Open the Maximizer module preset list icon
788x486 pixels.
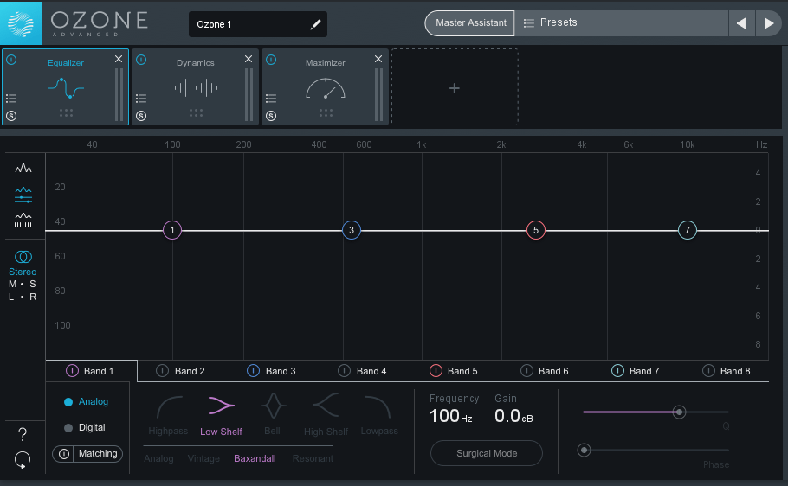(271, 99)
